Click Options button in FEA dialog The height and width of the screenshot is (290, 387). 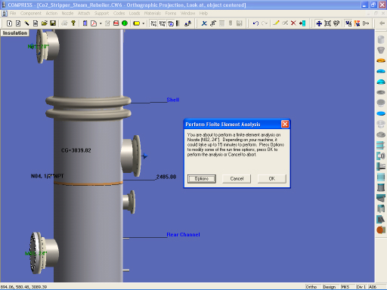pos(202,179)
